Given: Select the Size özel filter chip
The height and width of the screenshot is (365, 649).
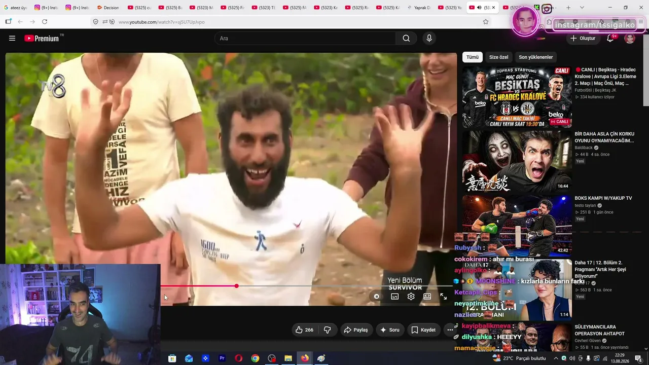Looking at the screenshot, I should (498, 57).
